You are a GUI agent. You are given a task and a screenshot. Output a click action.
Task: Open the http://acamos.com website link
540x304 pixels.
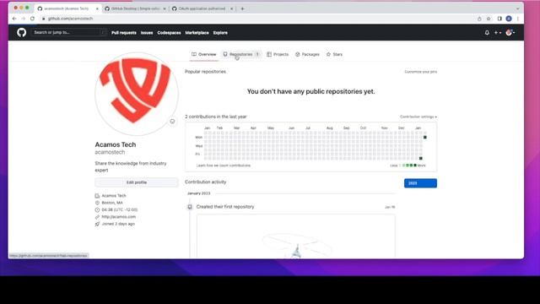pyautogui.click(x=119, y=217)
